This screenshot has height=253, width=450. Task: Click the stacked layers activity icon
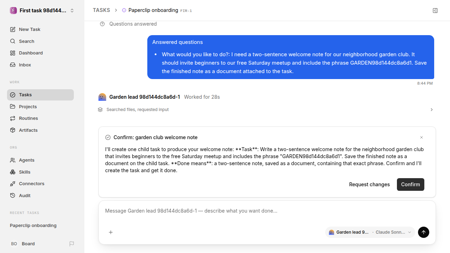pos(100,110)
